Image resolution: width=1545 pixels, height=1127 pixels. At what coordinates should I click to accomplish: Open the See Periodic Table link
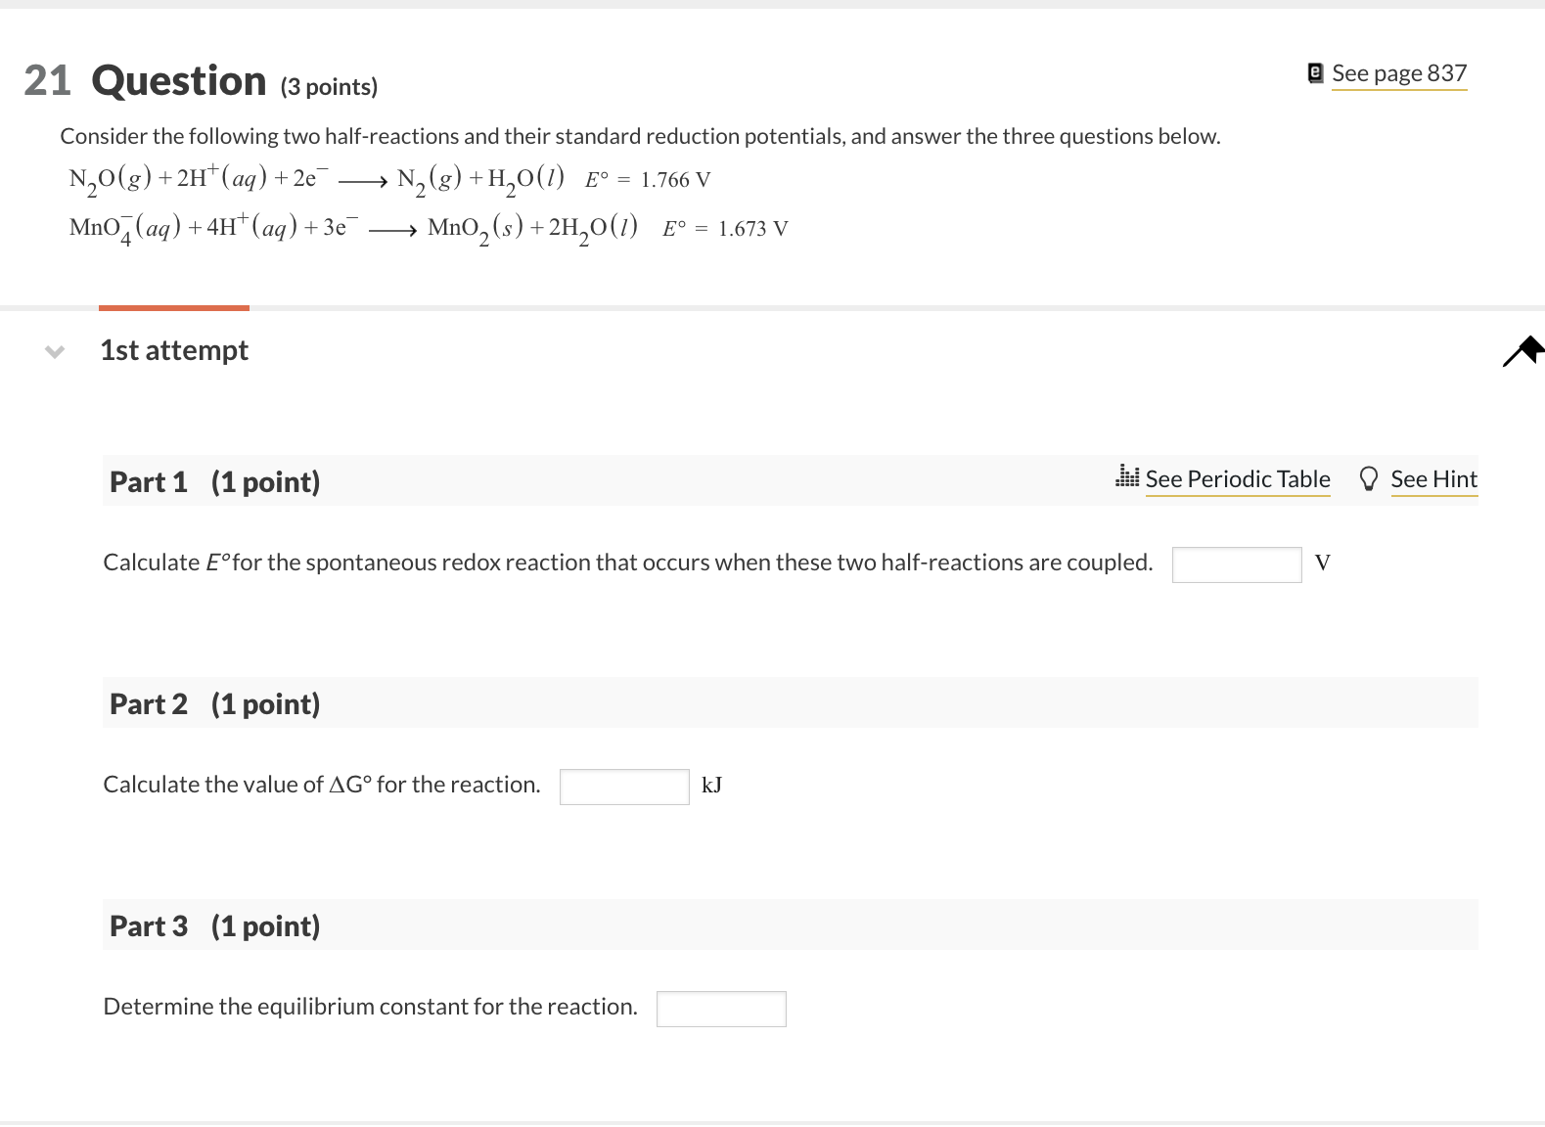pyautogui.click(x=1238, y=478)
